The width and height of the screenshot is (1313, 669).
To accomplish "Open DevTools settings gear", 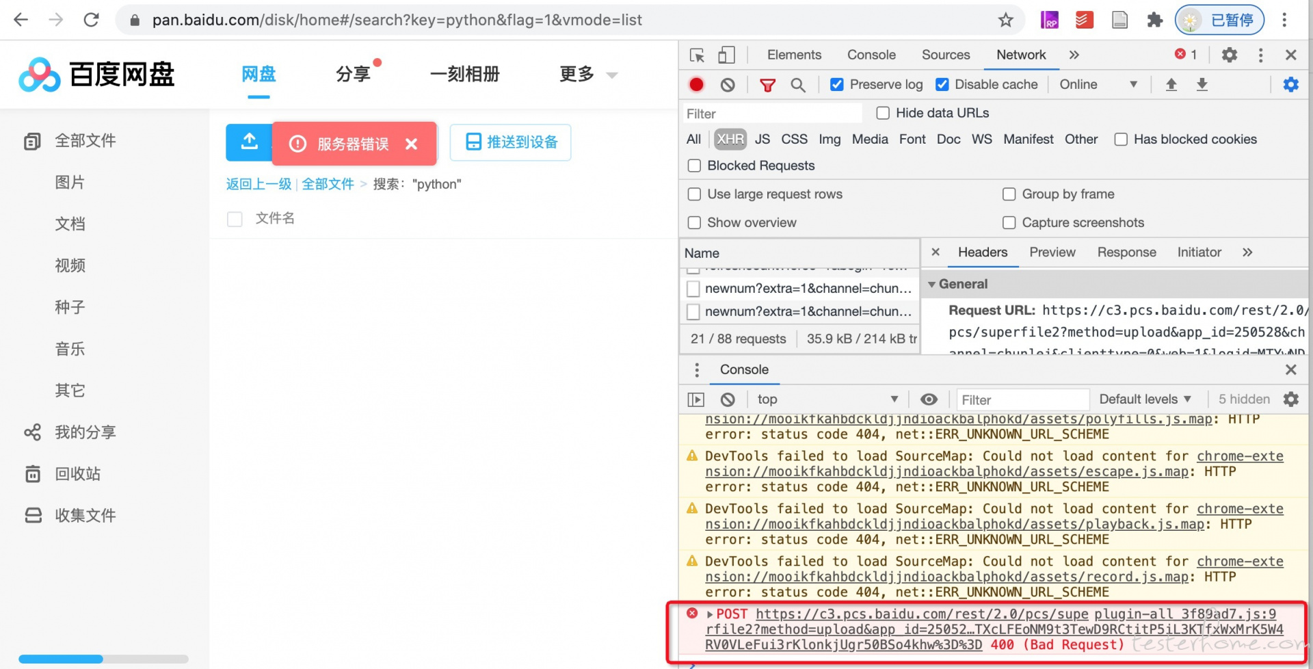I will pos(1230,55).
